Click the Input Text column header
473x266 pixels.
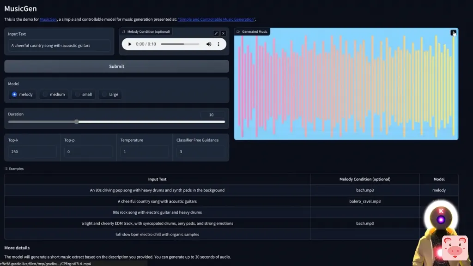click(x=157, y=179)
